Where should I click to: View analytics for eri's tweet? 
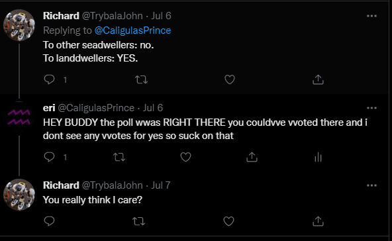(318, 158)
